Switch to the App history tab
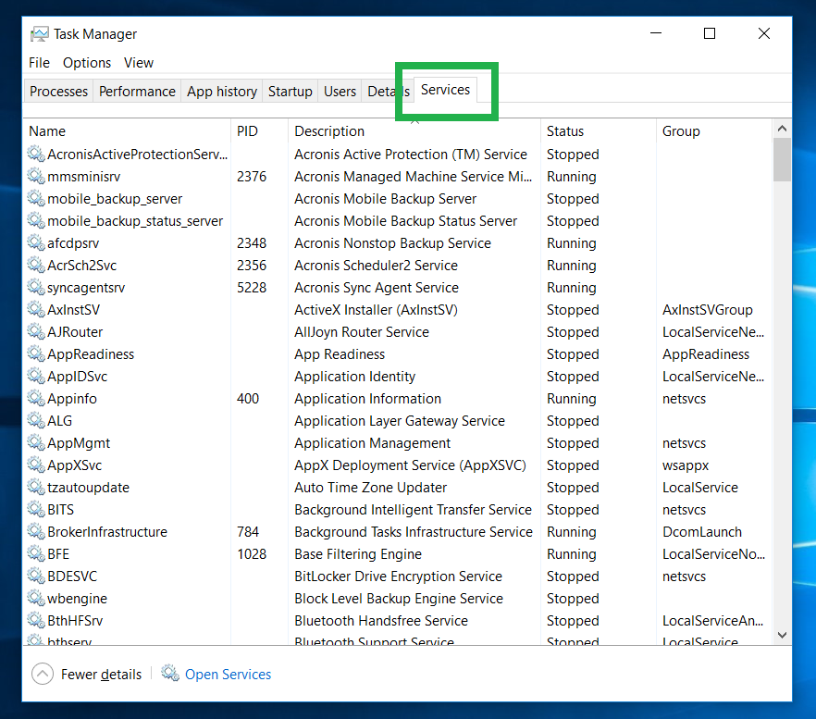Viewport: 816px width, 719px height. 222,92
